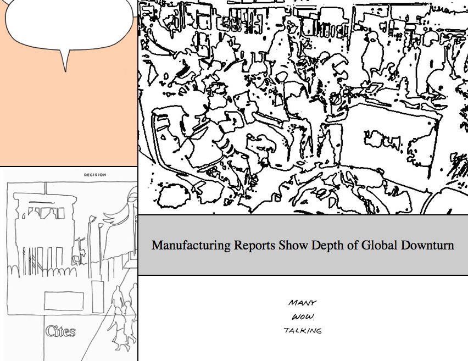The height and width of the screenshot is (361, 468).
Task: Click the speech bubble's pointed tail
Action: tap(66, 60)
